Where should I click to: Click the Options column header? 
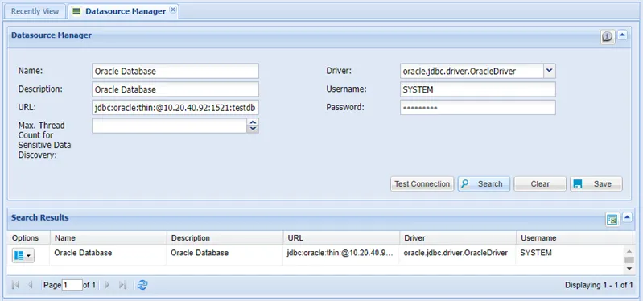(29, 238)
